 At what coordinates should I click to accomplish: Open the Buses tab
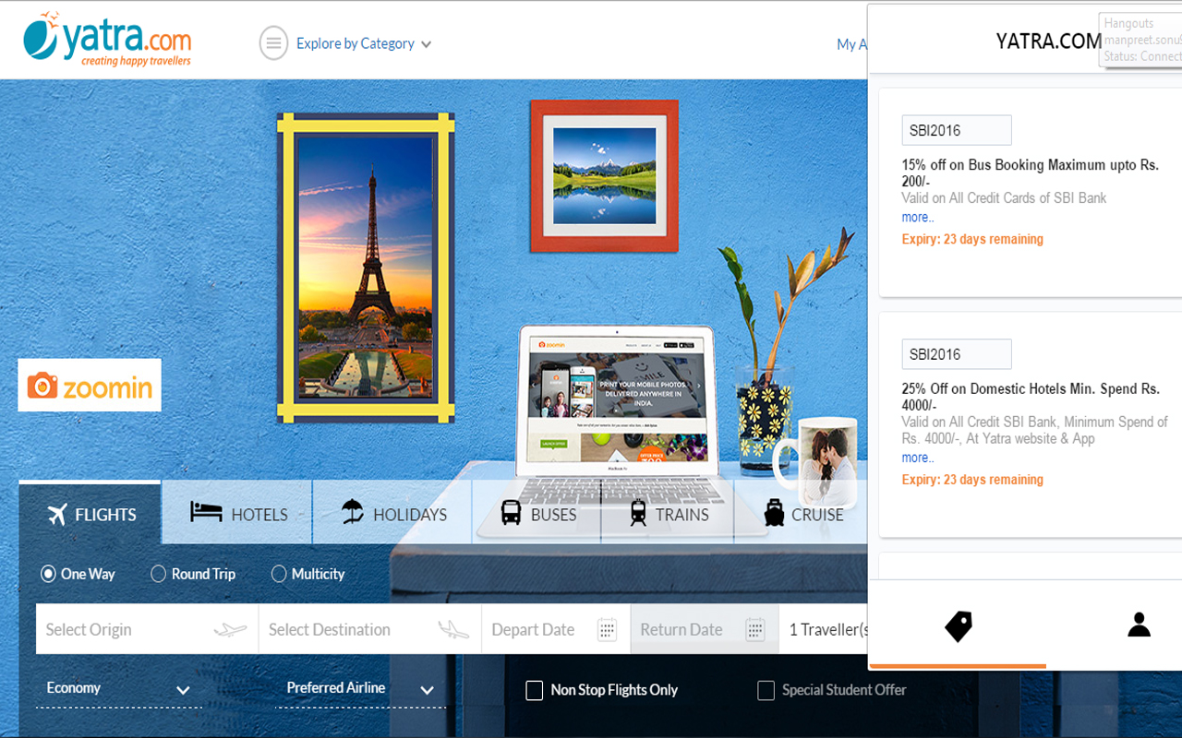pos(537,514)
